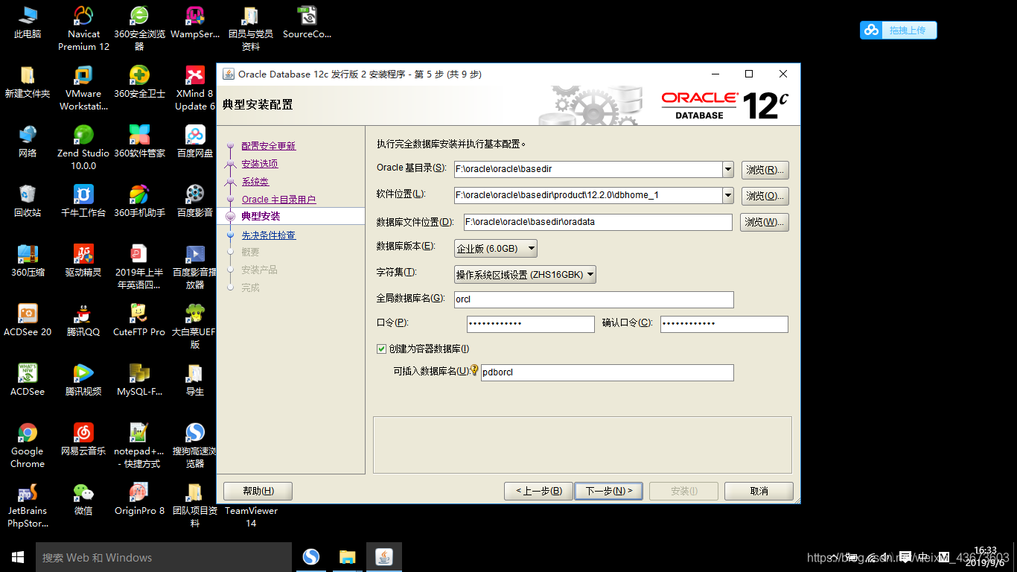This screenshot has width=1017, height=572.
Task: Click the 取消 cancel button
Action: (759, 491)
